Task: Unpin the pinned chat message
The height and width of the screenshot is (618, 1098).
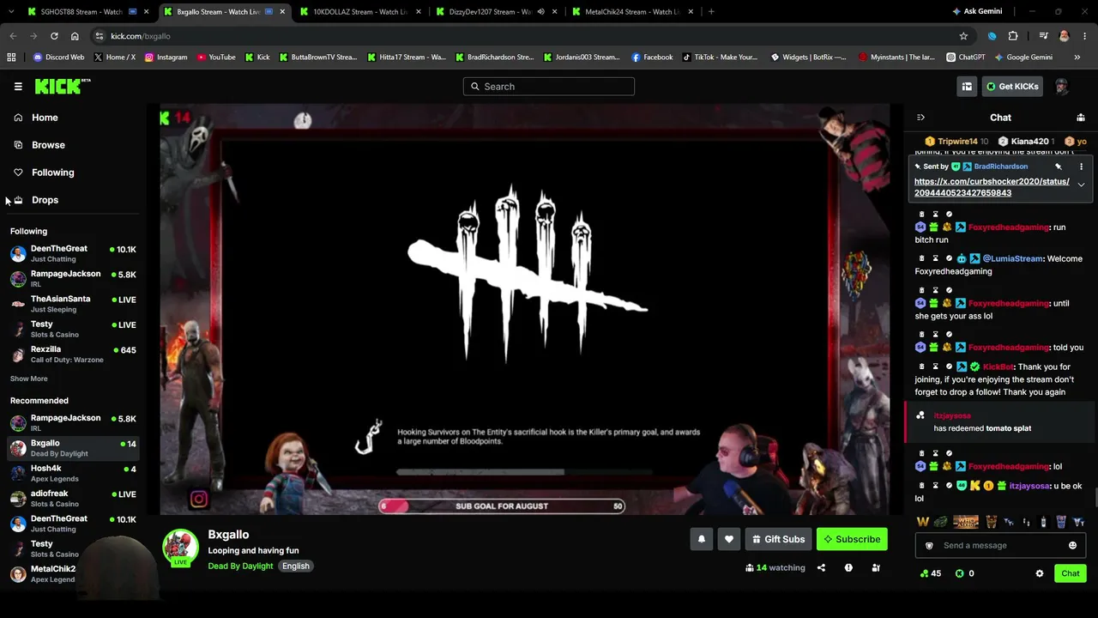Action: [x=1059, y=167]
